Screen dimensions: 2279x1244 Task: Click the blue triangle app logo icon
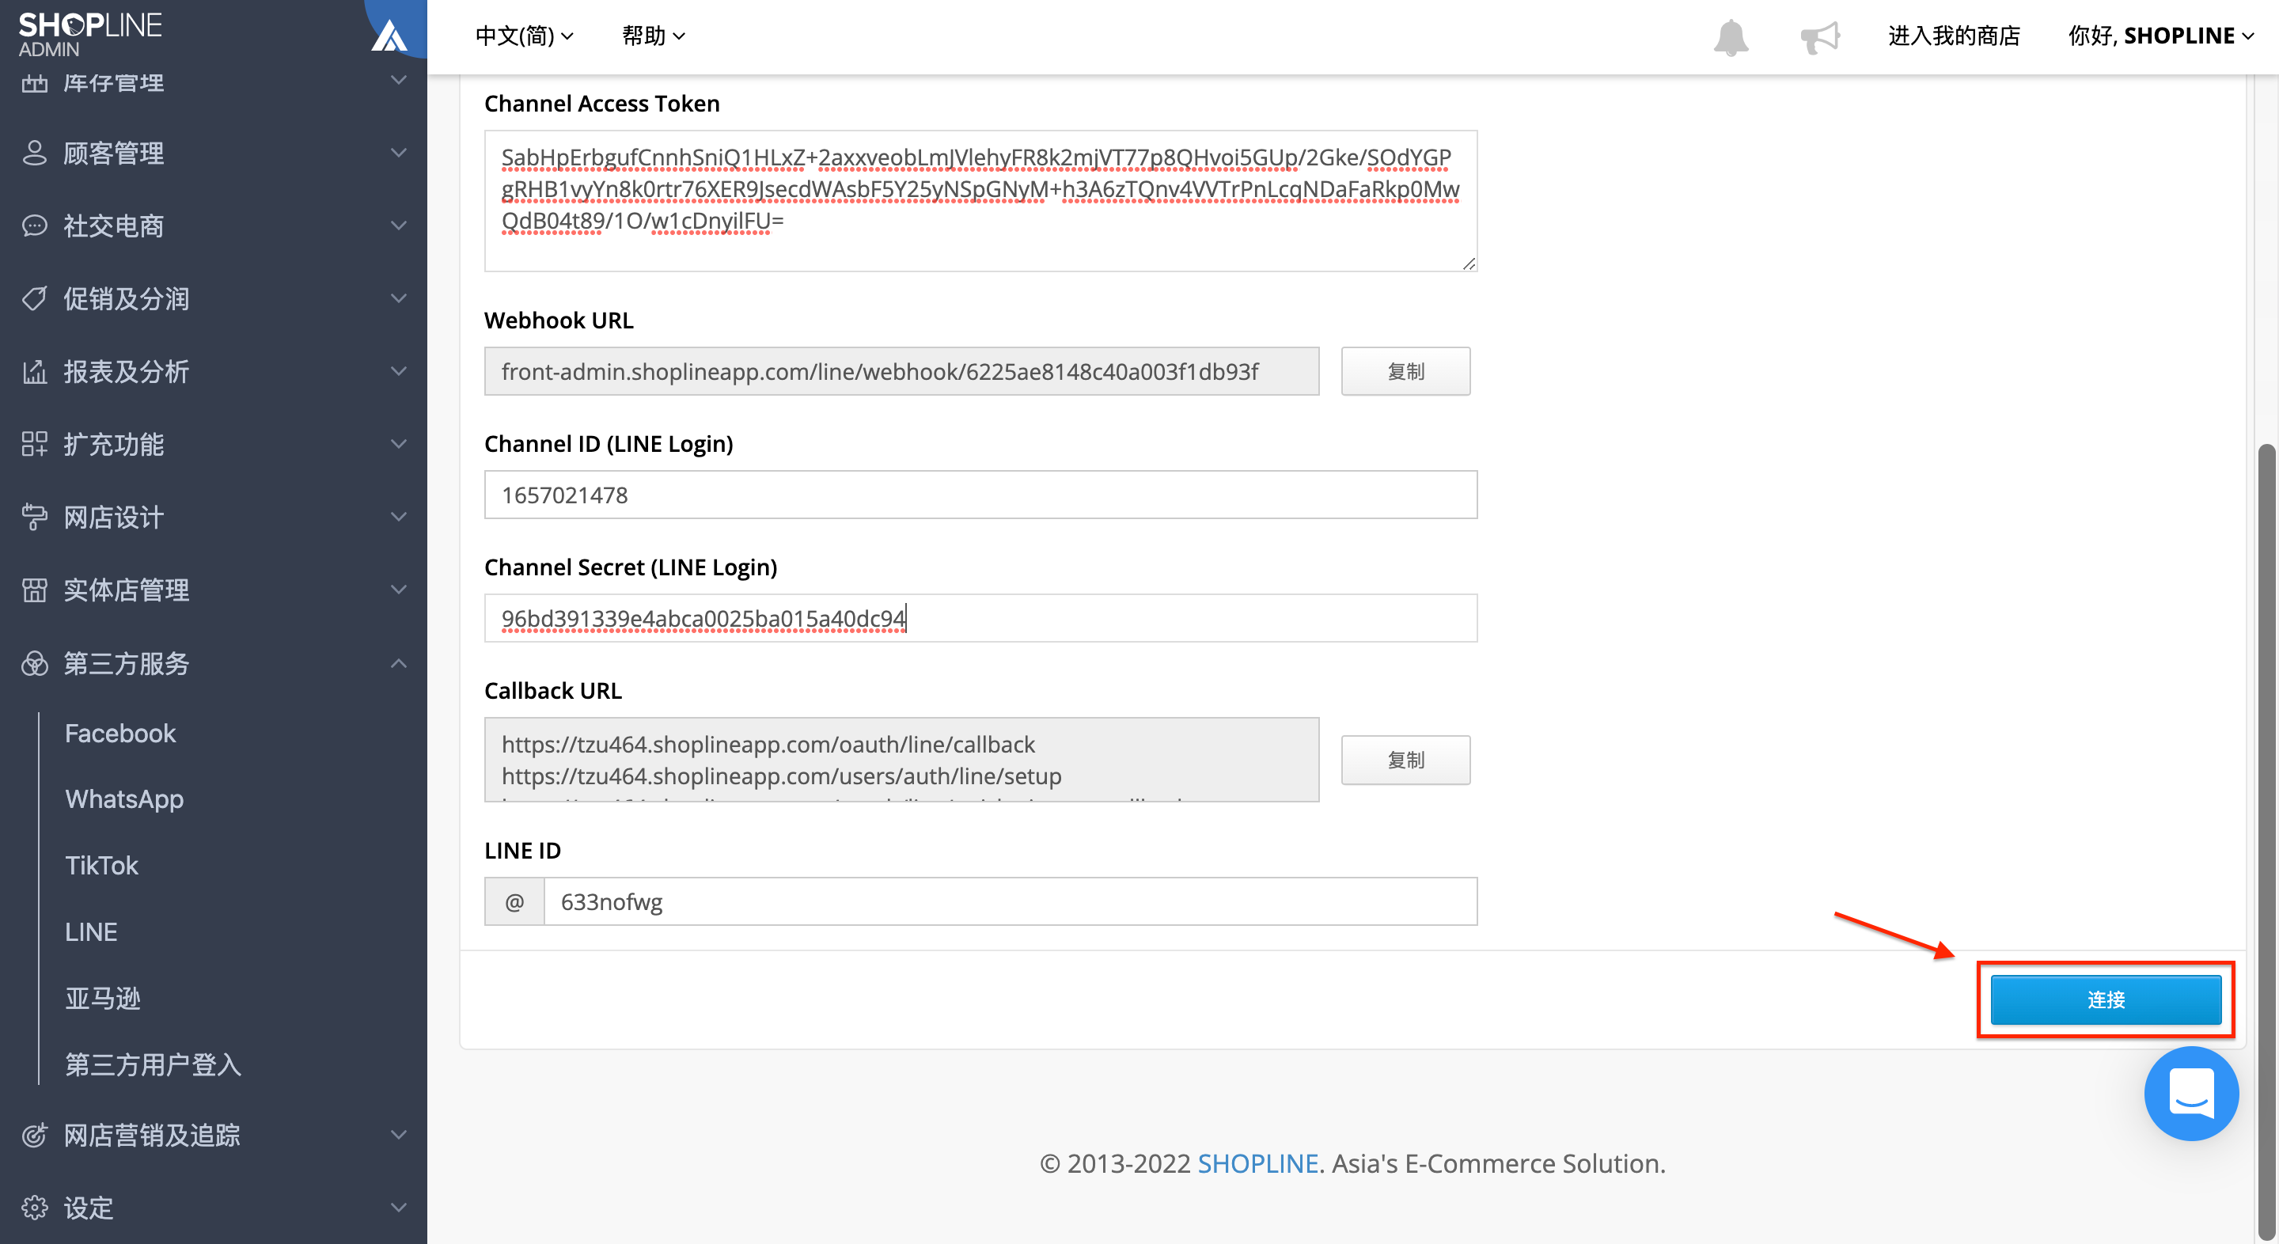(389, 36)
